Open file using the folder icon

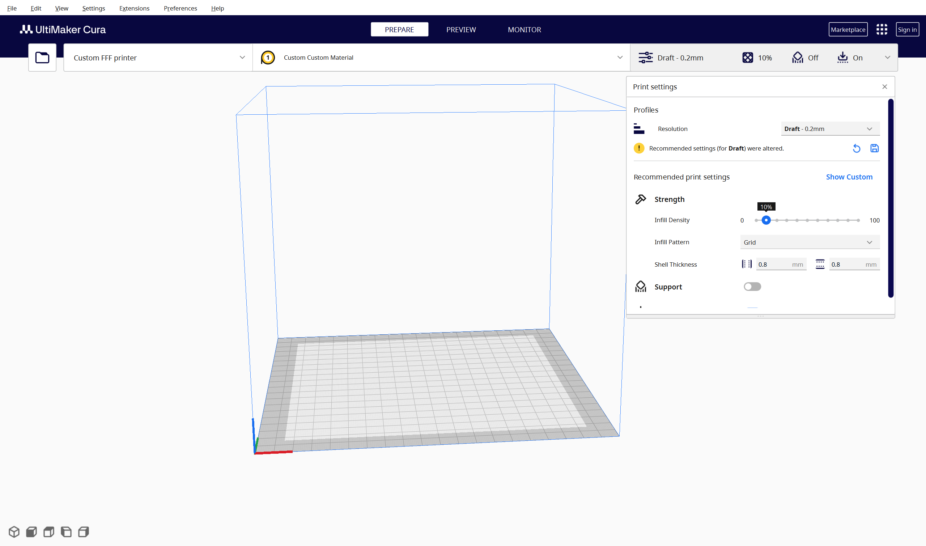click(42, 58)
